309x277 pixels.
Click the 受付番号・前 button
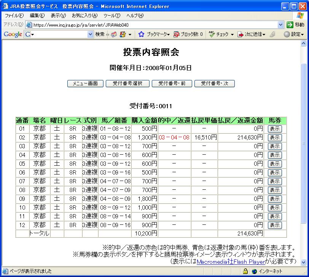pos(172,83)
